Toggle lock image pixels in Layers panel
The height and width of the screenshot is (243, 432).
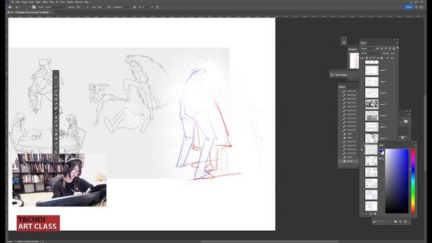[x=371, y=58]
